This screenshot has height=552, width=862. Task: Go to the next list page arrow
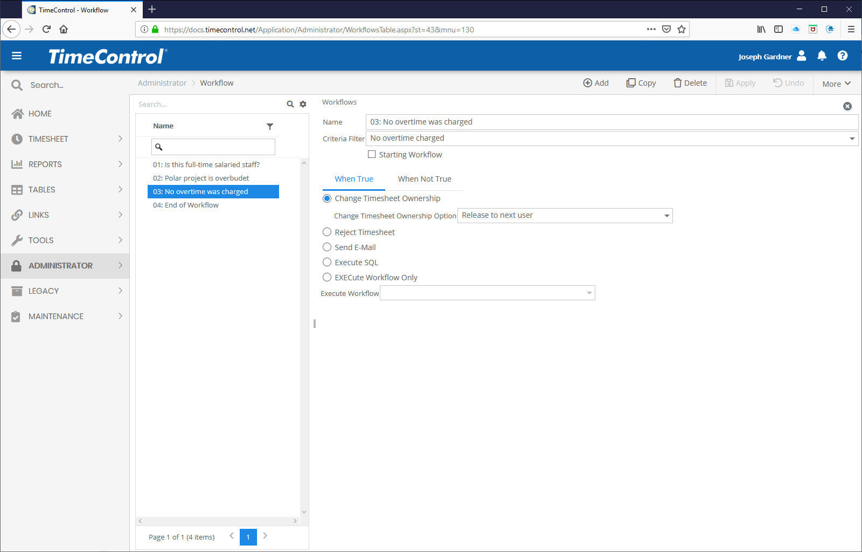click(265, 536)
